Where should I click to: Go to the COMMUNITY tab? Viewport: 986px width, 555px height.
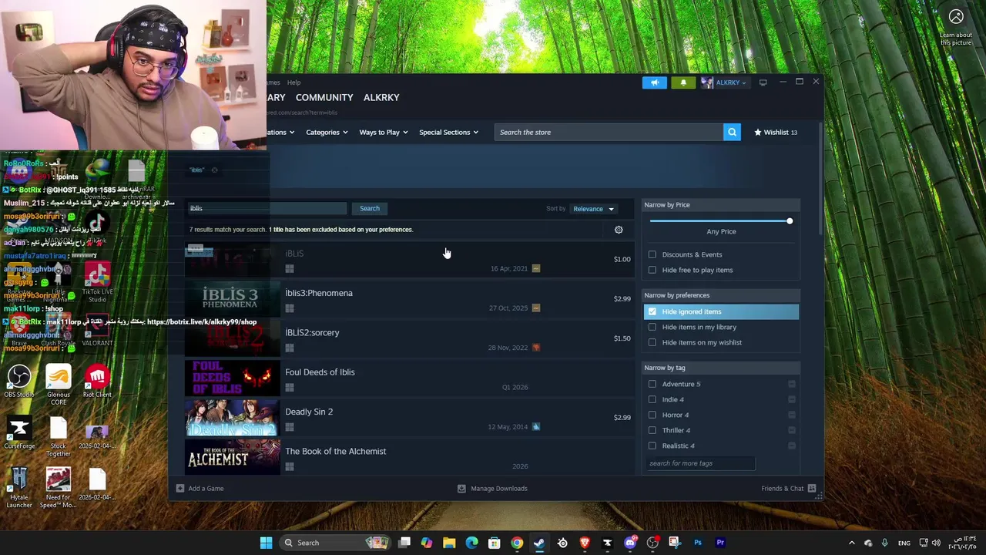[324, 98]
